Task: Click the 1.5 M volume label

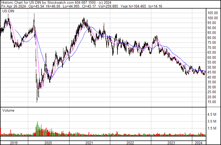Action: coord(212,128)
